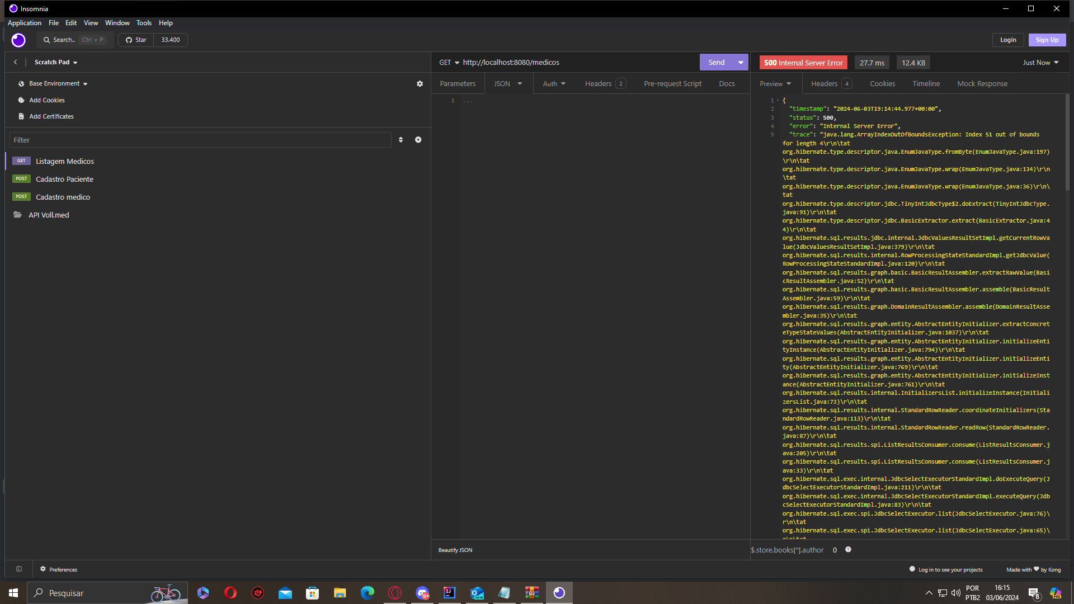1074x604 pixels.
Task: Click the filter add new icon
Action: [418, 139]
